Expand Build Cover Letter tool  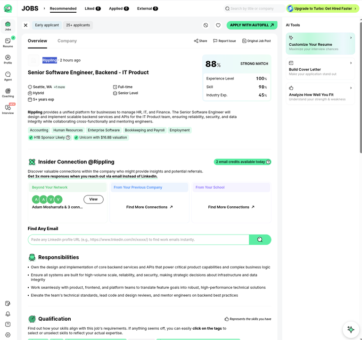[x=320, y=69]
